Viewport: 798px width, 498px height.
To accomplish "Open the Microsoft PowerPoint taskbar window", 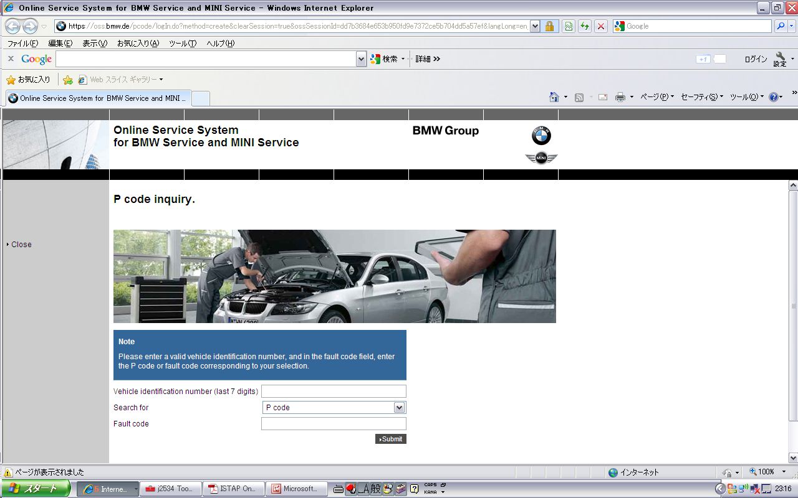I will [x=296, y=489].
